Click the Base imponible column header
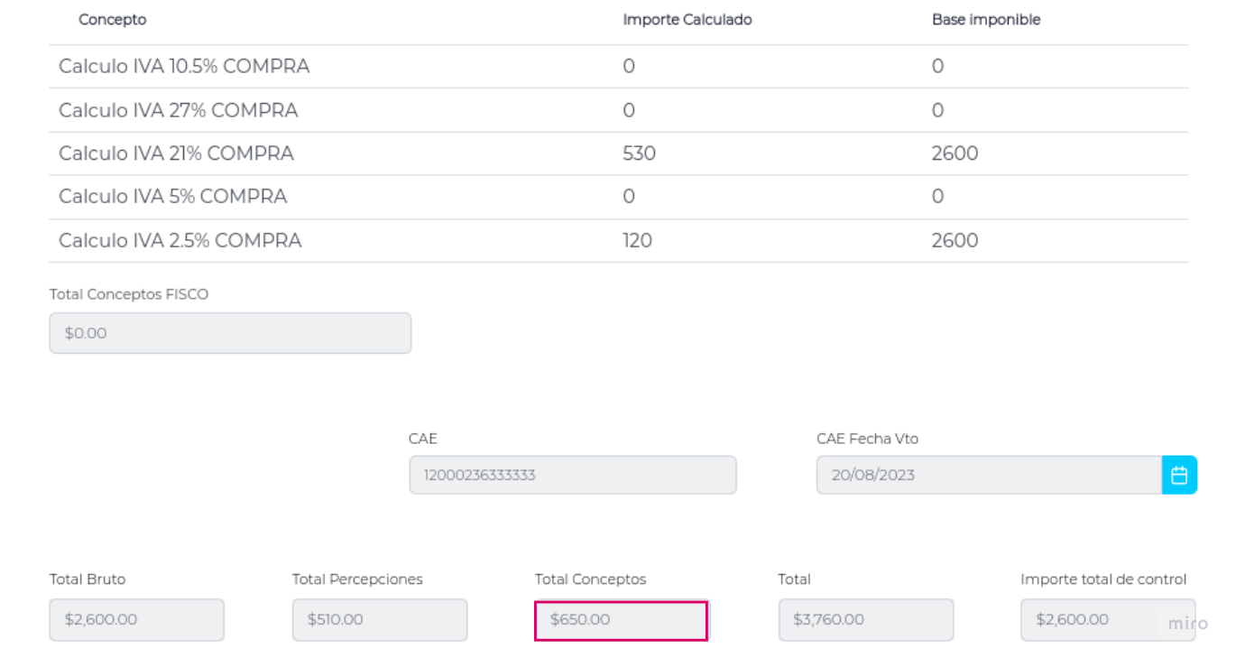Image resolution: width=1236 pixels, height=658 pixels. click(x=985, y=20)
